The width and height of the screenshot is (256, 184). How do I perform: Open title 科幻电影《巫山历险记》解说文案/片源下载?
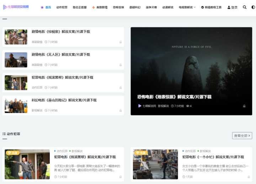click(x=64, y=100)
